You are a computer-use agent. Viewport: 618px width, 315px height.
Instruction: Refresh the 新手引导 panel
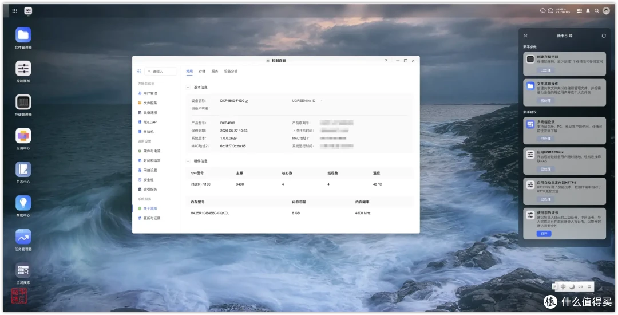pyautogui.click(x=604, y=36)
